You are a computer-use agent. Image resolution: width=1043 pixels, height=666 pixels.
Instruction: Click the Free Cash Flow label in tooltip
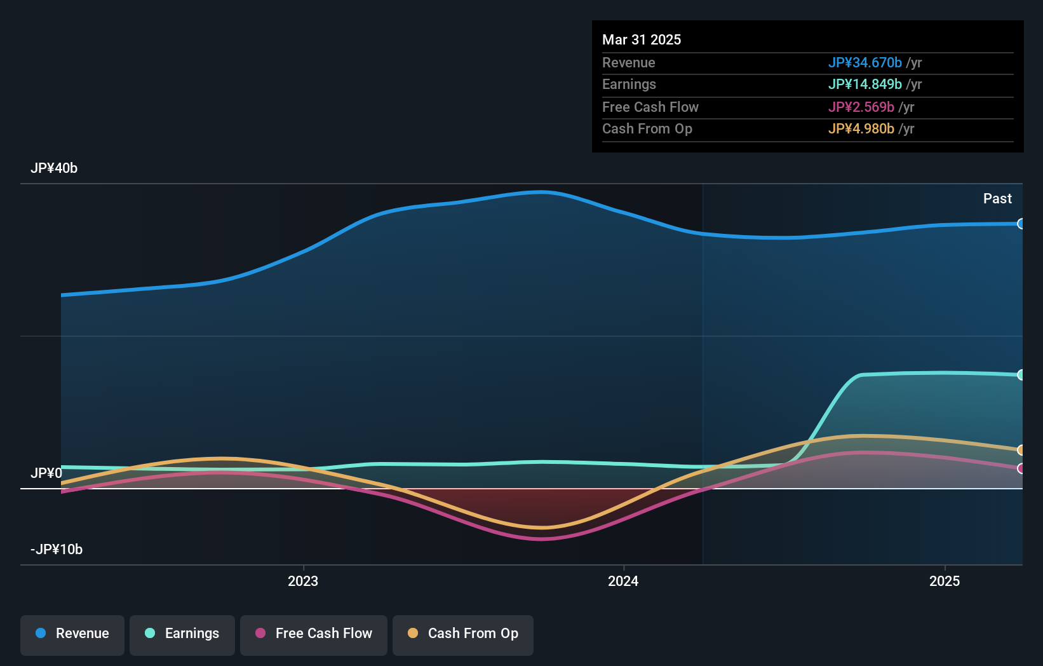[x=650, y=107]
